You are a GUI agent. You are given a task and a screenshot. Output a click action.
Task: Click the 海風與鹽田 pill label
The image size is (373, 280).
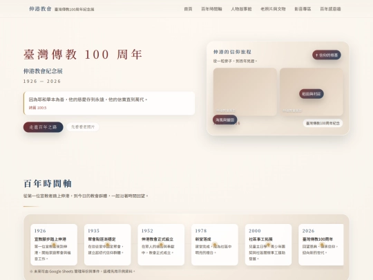click(x=224, y=120)
